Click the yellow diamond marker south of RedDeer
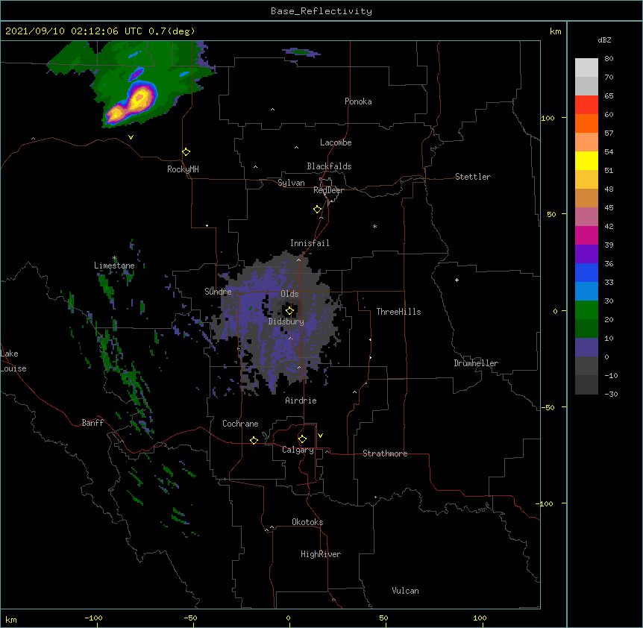 [318, 210]
